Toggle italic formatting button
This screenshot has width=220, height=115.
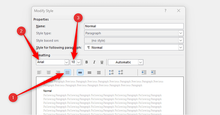coord(94,62)
